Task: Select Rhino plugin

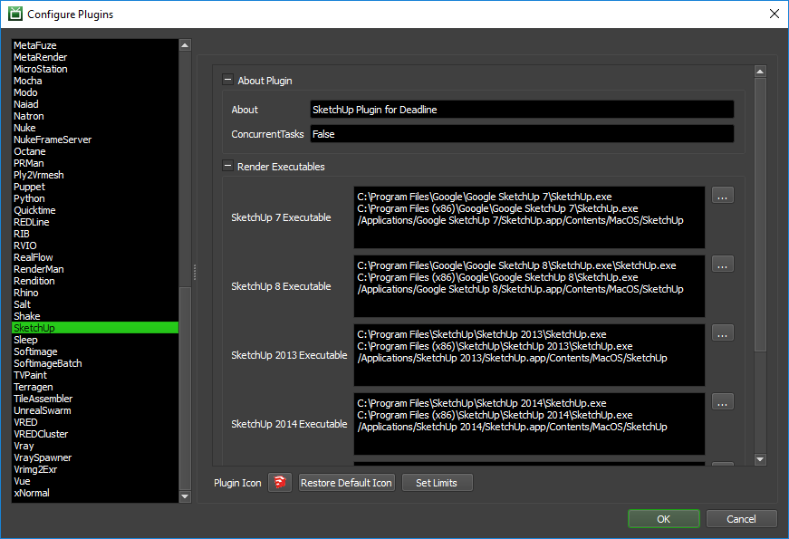Action: tap(95, 293)
